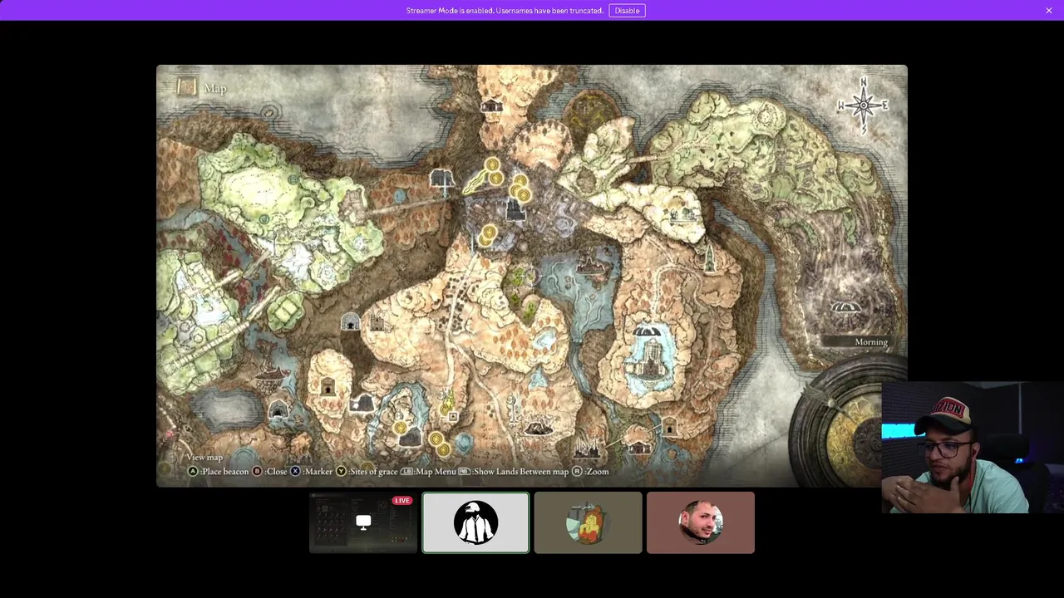Disable Streamer Mode from the banner
The image size is (1064, 598).
[x=627, y=11]
